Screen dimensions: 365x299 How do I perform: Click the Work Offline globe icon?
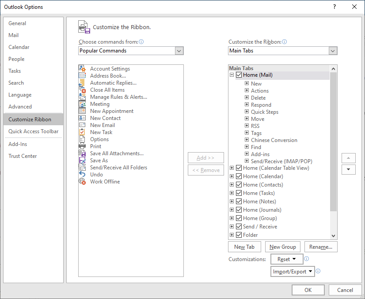tap(82, 181)
